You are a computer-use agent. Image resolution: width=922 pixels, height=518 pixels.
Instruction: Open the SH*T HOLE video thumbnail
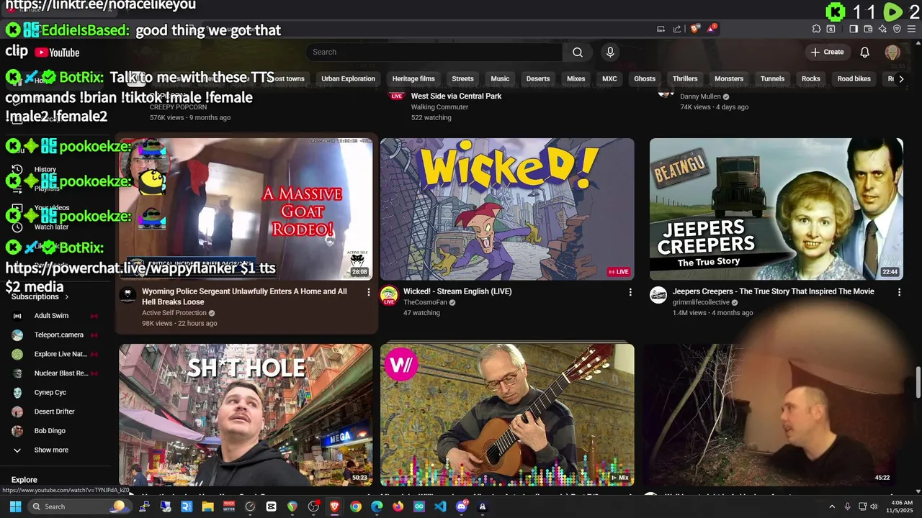pyautogui.click(x=246, y=414)
